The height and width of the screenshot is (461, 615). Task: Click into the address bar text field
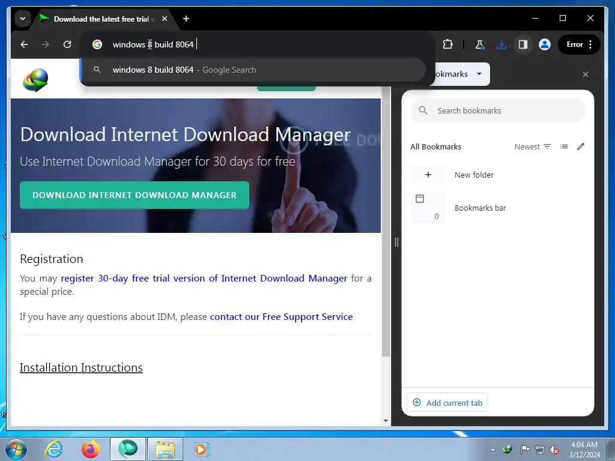click(x=259, y=44)
